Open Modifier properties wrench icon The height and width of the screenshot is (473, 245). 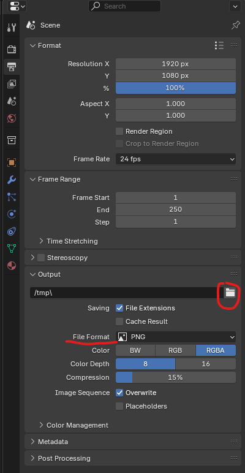point(12,180)
